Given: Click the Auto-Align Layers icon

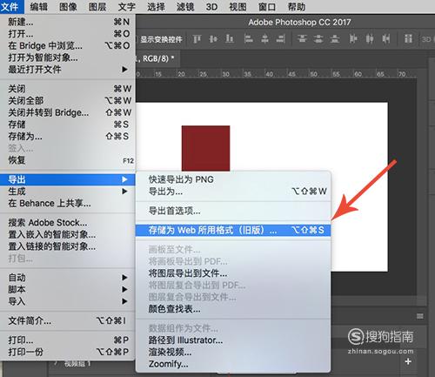Looking at the screenshot, I should (408, 38).
